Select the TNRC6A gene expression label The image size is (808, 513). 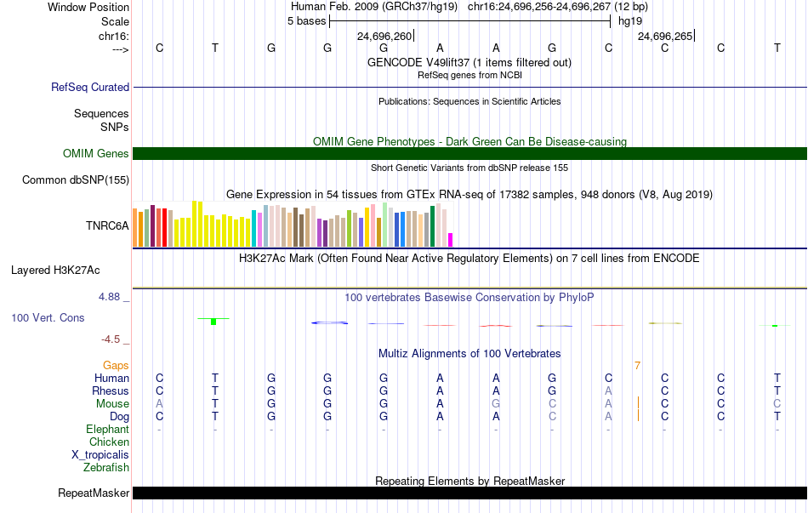(107, 225)
